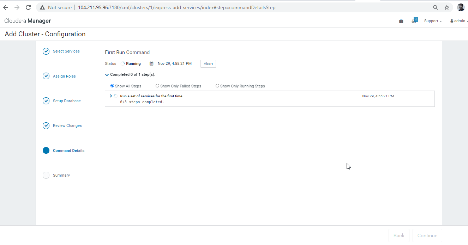Open the zoom magnifier icon in address bar
468x245 pixels.
click(436, 7)
